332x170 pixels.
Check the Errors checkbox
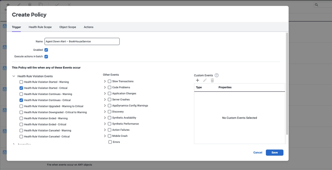110,142
